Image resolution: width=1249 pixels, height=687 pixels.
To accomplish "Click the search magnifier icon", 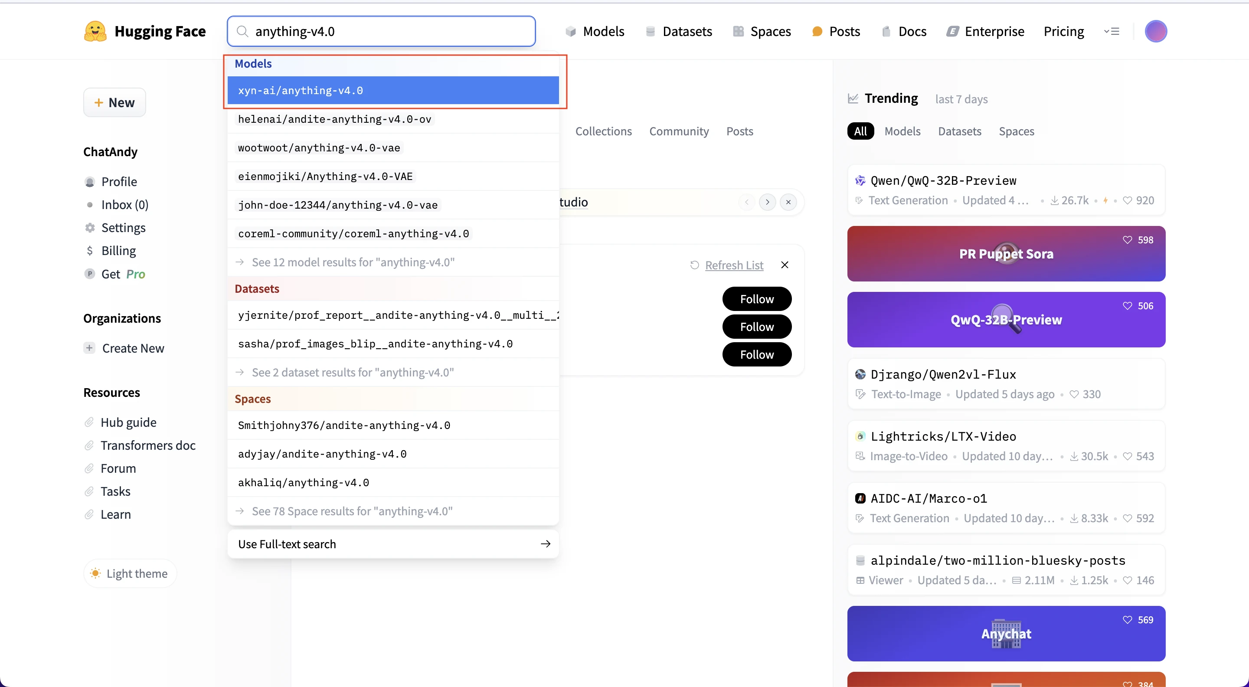I will (242, 32).
